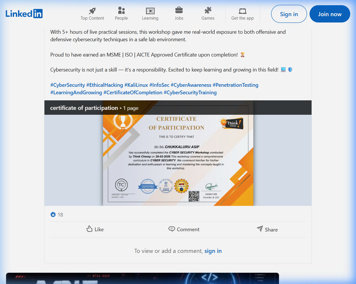Click the Join now button
This screenshot has height=284, width=356.
330,14
